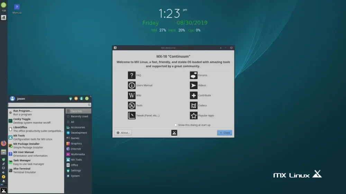Click the MX logo icon in dialog footer
The image size is (346, 194).
174,133
